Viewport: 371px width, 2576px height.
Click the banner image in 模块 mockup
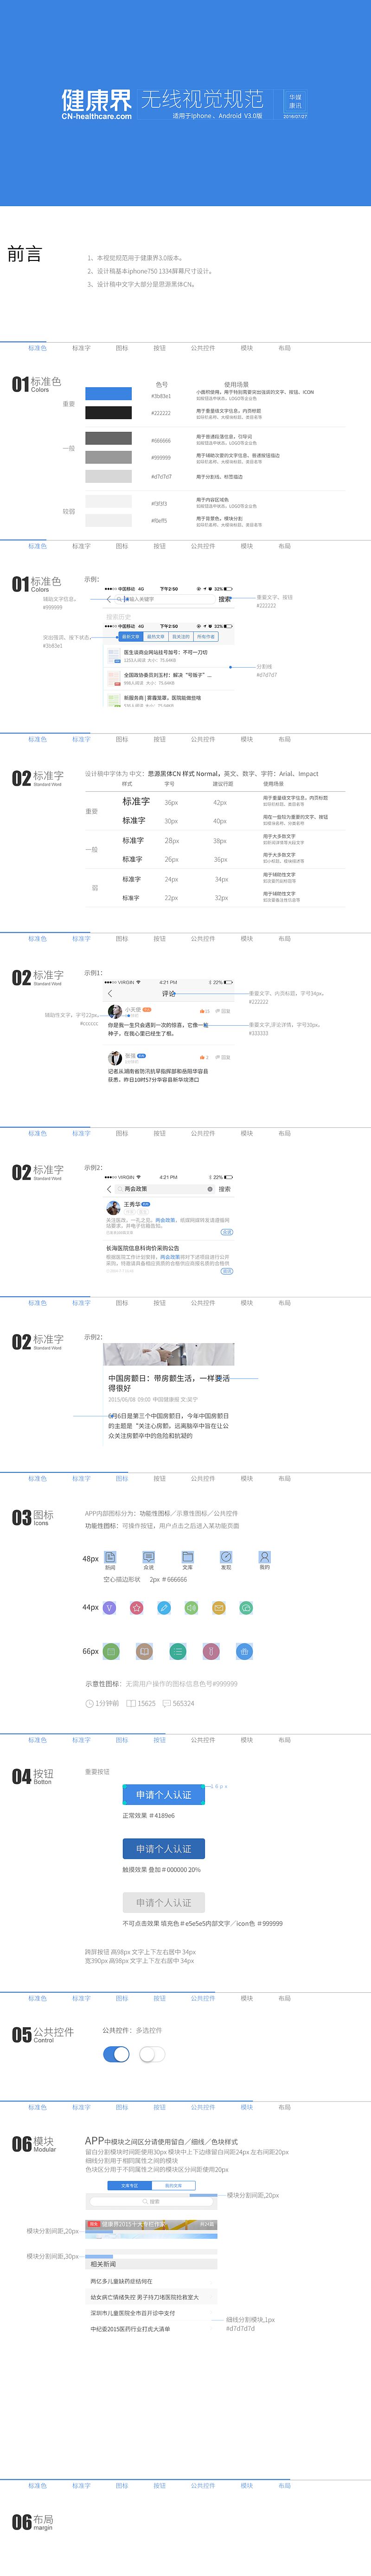151,2227
